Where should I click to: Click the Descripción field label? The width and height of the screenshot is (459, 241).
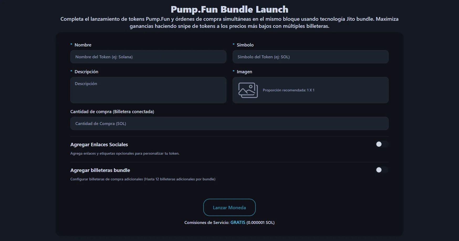coord(86,72)
